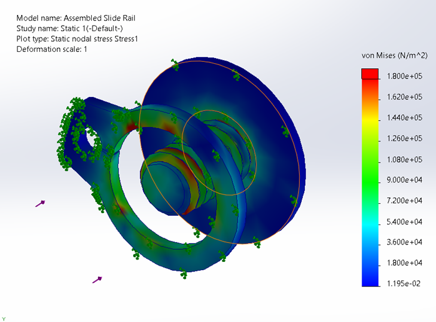
Task: Select the 1.800e+05 maximum legend value
Action: 404,76
